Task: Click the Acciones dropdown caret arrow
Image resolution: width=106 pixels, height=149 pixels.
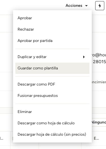Action: pos(86,6)
